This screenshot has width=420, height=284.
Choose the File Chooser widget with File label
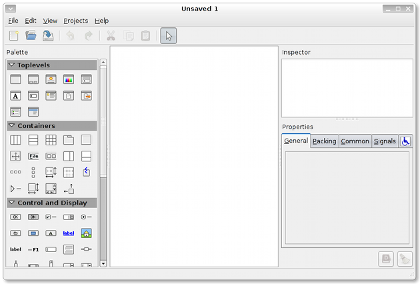33,156
